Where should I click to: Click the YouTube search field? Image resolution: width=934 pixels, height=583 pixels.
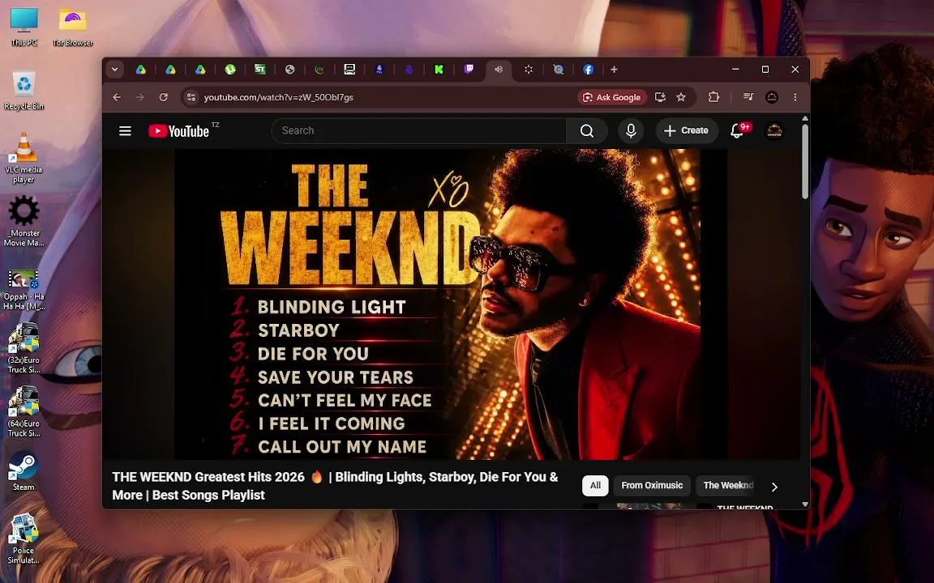point(418,131)
